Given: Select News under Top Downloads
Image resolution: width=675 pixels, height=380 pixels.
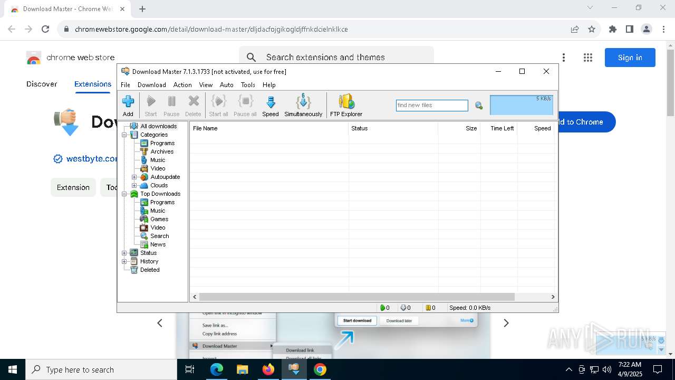Looking at the screenshot, I should 158,244.
